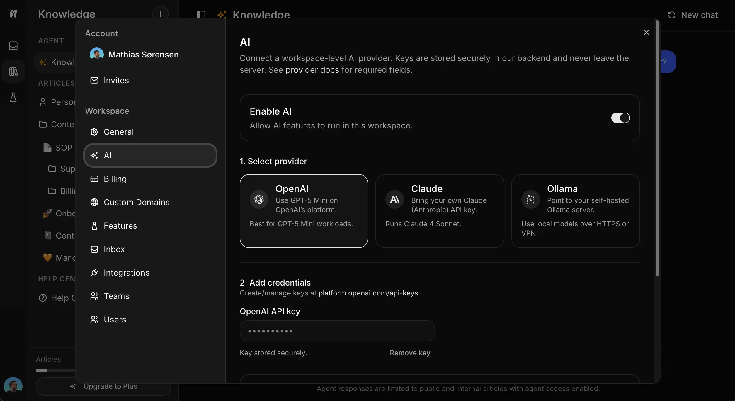Select the Ollama provider card
735x401 pixels.
tap(575, 211)
